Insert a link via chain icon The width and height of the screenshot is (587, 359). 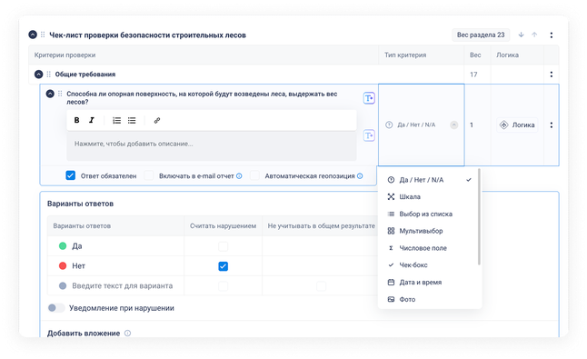[x=157, y=120]
